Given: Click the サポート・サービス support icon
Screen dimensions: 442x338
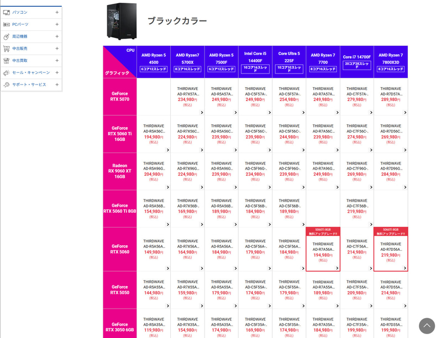Looking at the screenshot, I should point(7,84).
